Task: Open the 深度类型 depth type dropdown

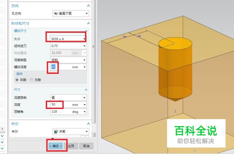Action: (x=68, y=60)
